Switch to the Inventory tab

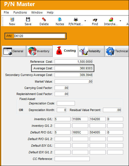(39, 51)
